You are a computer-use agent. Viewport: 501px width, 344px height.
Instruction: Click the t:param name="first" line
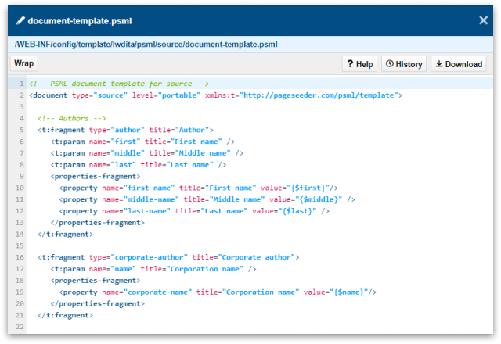142,142
